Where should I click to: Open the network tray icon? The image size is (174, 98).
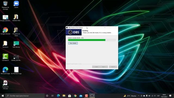tap(152, 96)
